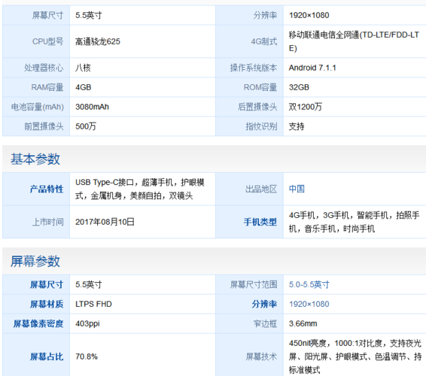Select the LTPS FHD value
The image size is (426, 376).
93,304
